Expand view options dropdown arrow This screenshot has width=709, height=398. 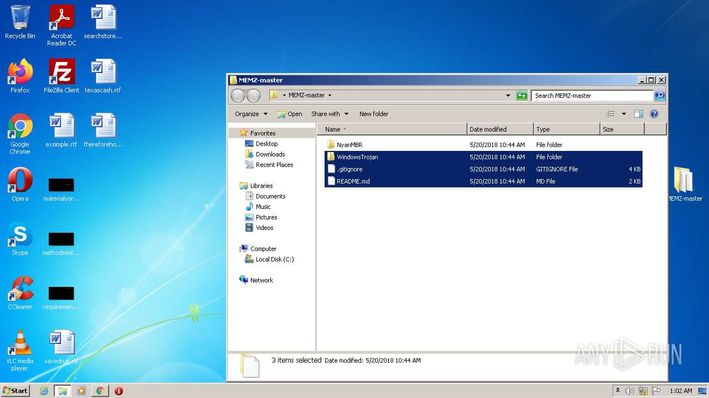click(x=624, y=114)
